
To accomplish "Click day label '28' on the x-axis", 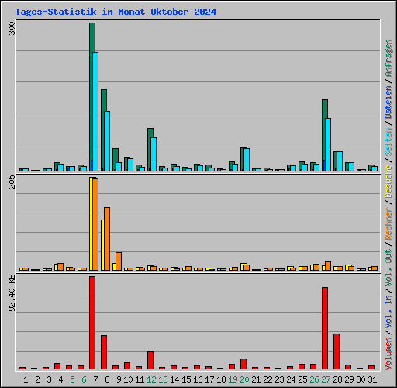I will (337, 379).
